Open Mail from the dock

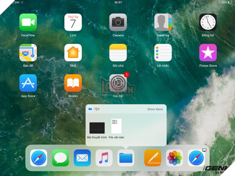coord(82,158)
